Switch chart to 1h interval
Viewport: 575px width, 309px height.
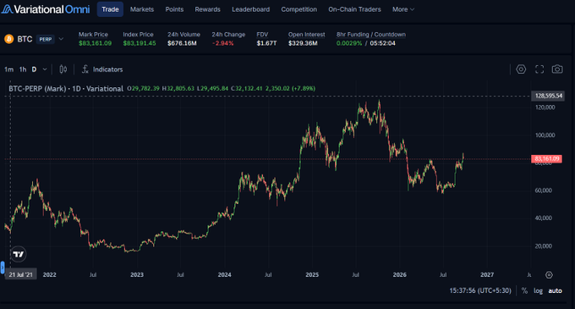[x=23, y=69]
